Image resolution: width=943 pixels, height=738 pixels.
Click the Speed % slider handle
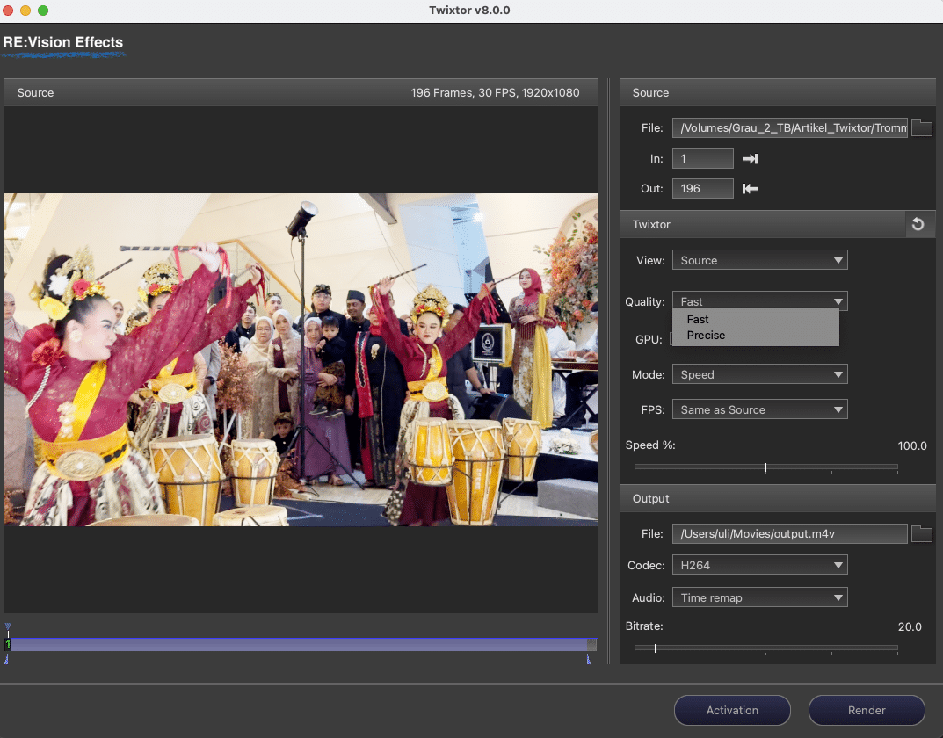765,467
